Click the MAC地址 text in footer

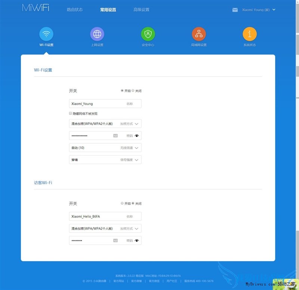[x=163, y=276]
